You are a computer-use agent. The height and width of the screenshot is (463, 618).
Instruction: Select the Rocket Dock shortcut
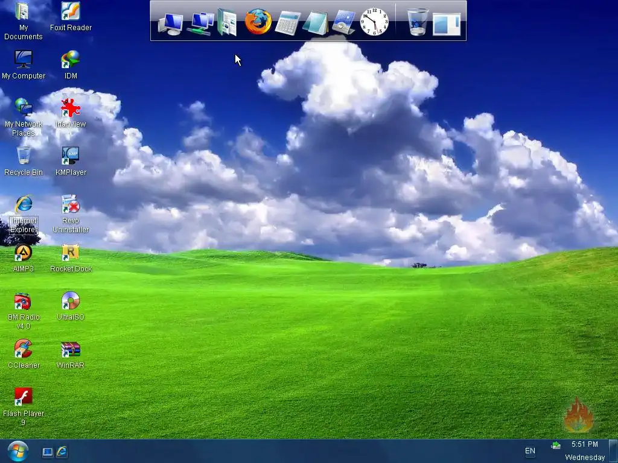point(71,258)
